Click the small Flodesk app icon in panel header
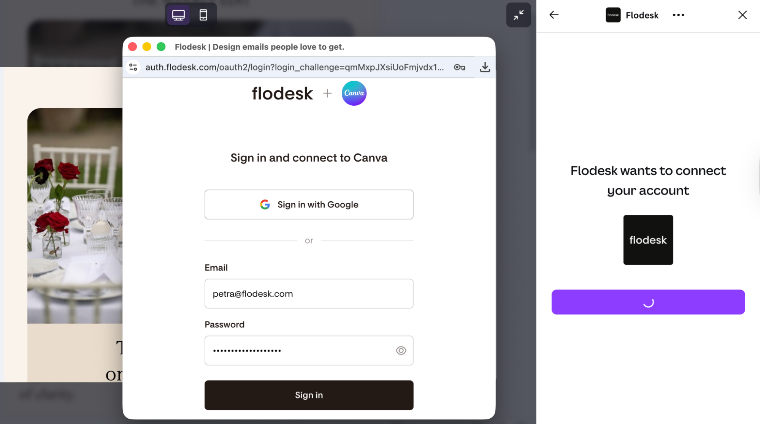The width and height of the screenshot is (760, 424). point(613,15)
